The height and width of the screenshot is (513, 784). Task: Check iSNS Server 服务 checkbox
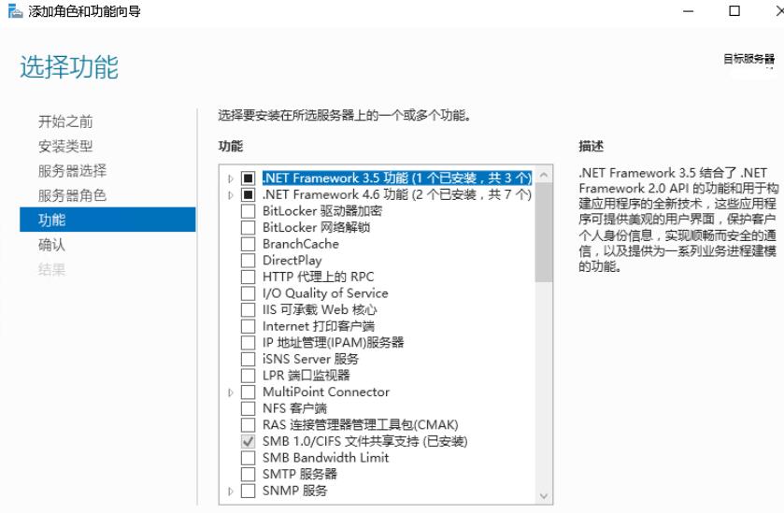[x=248, y=360]
